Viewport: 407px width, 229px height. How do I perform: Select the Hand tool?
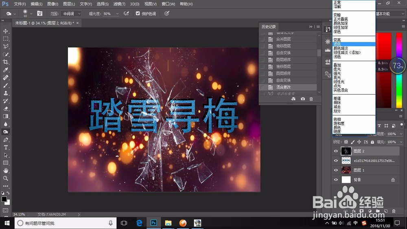(5, 170)
